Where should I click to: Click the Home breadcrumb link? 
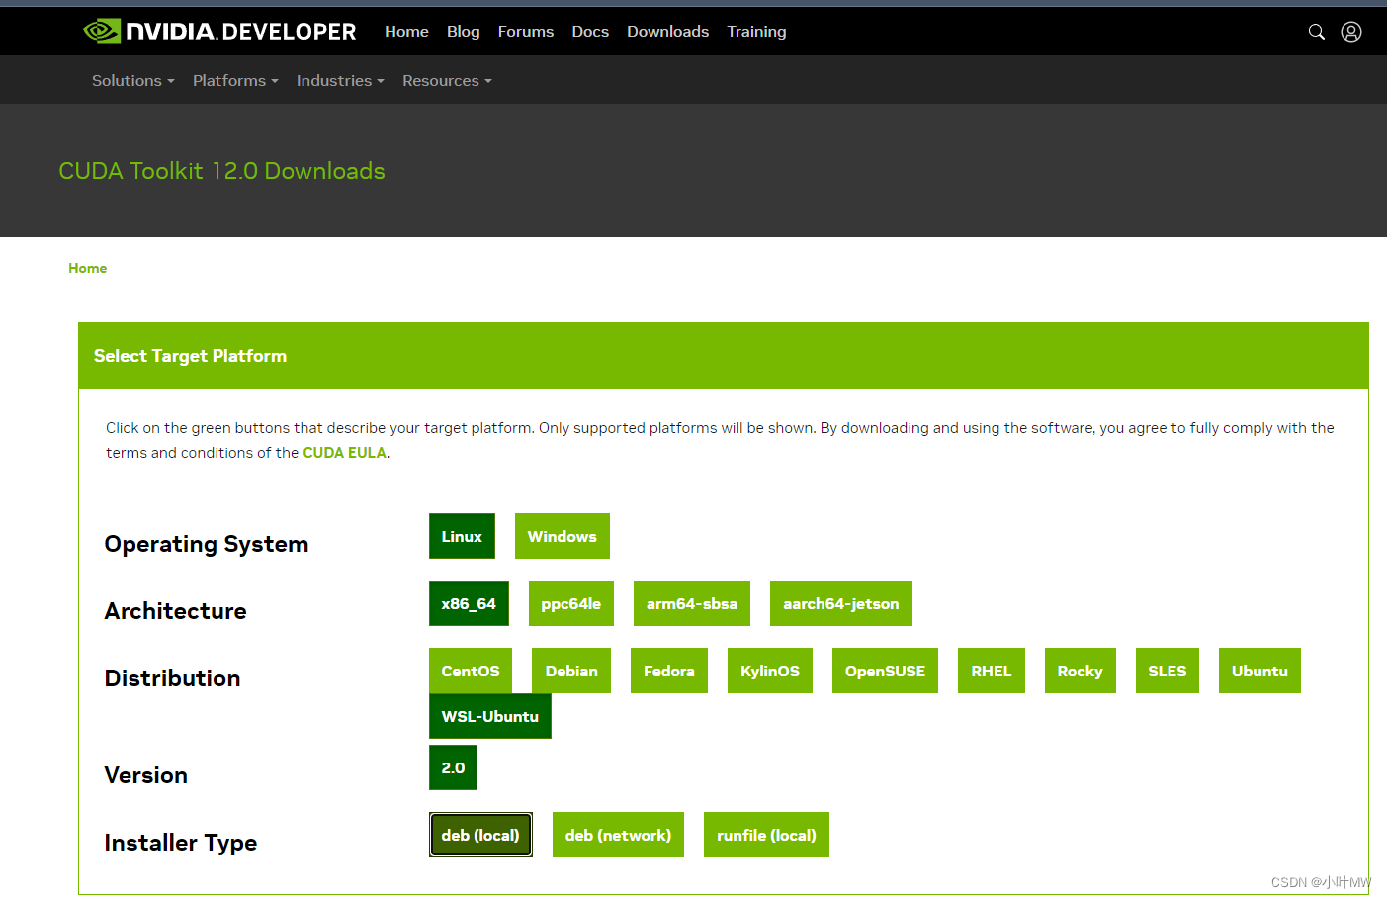pyautogui.click(x=88, y=268)
